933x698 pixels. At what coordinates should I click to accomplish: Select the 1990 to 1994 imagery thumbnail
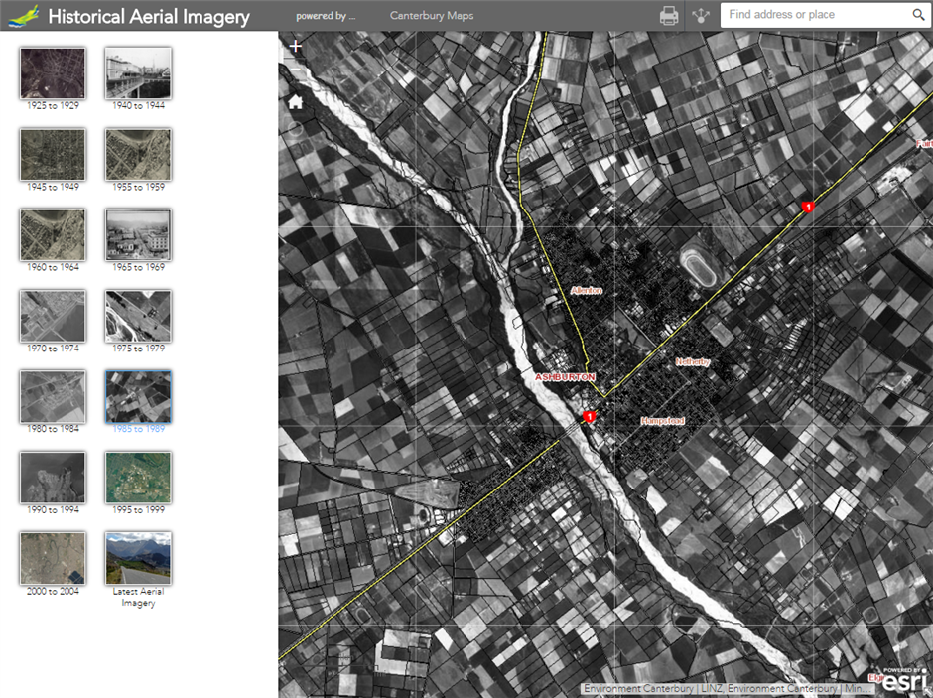53,478
